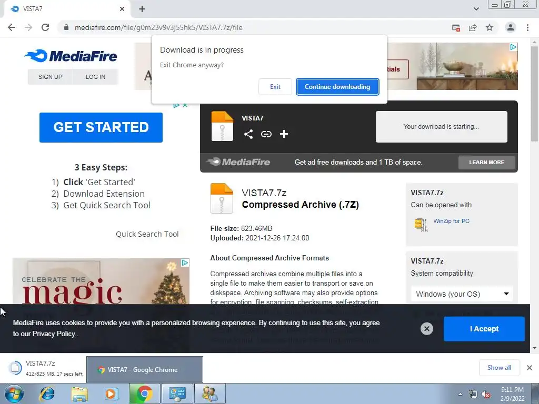Bookmark this page with the star icon
This screenshot has width=539, height=404.
point(490,27)
